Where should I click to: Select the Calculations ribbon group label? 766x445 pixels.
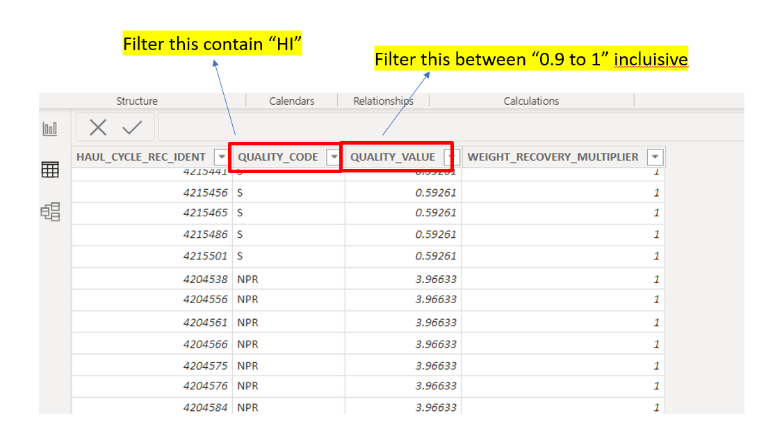coord(531,101)
